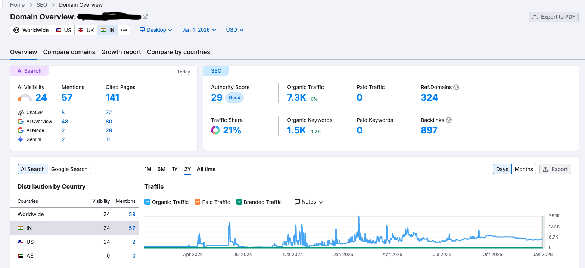Open the more countries ellipsis button
The image size is (585, 268).
coord(124,30)
